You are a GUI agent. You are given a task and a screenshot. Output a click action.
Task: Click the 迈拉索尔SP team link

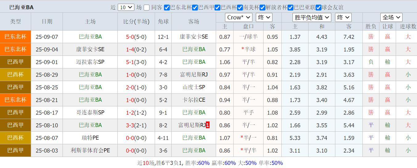tap(90, 62)
